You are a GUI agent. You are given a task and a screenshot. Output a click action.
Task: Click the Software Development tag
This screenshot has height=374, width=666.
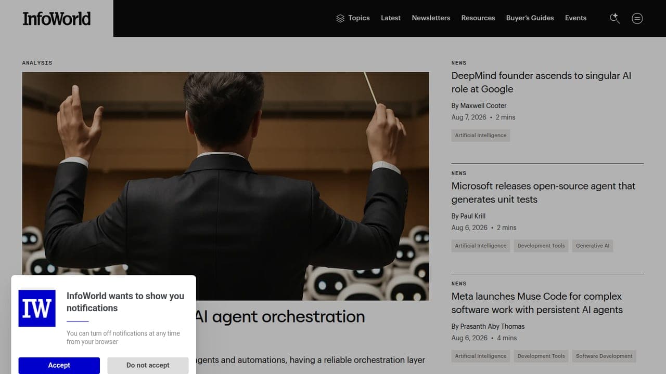click(604, 356)
